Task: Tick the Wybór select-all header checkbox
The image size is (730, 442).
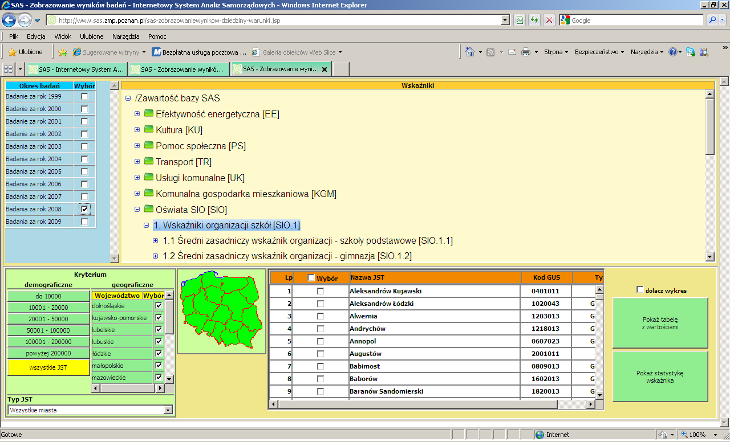Action: click(311, 278)
